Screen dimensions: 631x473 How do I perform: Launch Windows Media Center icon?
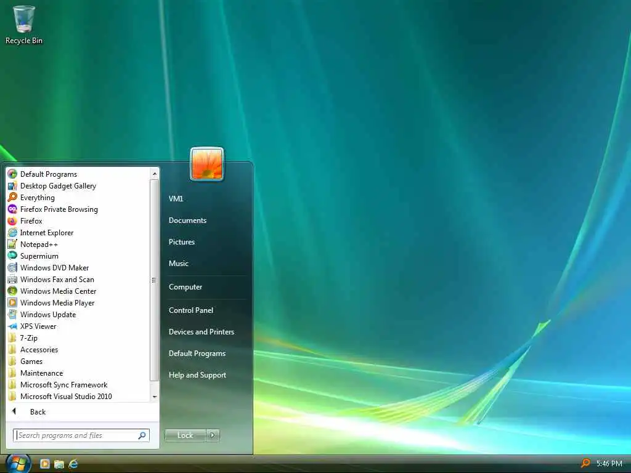click(12, 291)
